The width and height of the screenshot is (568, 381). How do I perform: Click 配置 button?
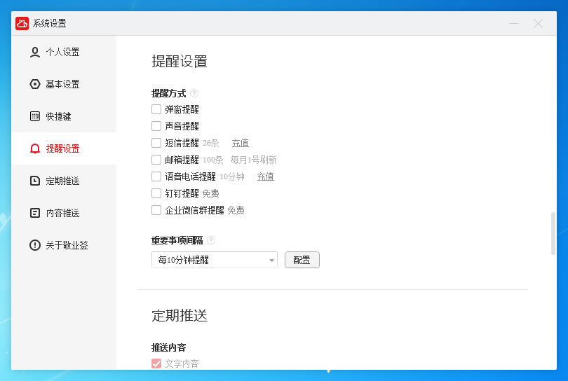[302, 260]
